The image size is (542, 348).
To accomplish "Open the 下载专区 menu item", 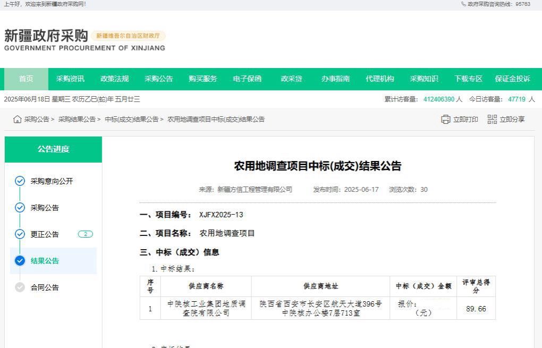I will [x=468, y=79].
